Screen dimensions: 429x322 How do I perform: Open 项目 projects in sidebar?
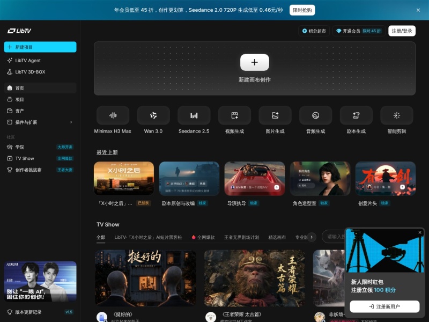coord(40,99)
